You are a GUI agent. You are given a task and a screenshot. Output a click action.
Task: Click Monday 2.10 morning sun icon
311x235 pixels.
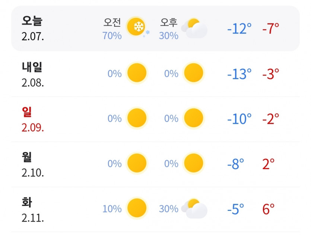click(x=137, y=163)
